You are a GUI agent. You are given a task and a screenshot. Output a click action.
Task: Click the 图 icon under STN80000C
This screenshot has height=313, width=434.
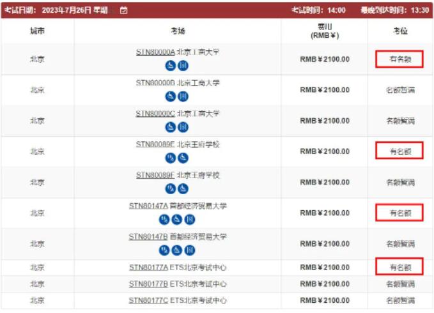183,127
